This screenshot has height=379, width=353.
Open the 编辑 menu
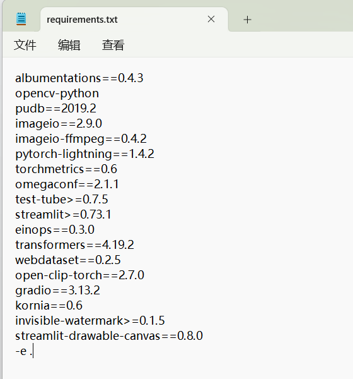[69, 45]
